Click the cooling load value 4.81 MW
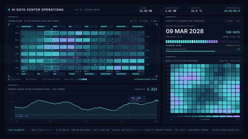Viewport: 248px width, 139px height. point(171,11)
